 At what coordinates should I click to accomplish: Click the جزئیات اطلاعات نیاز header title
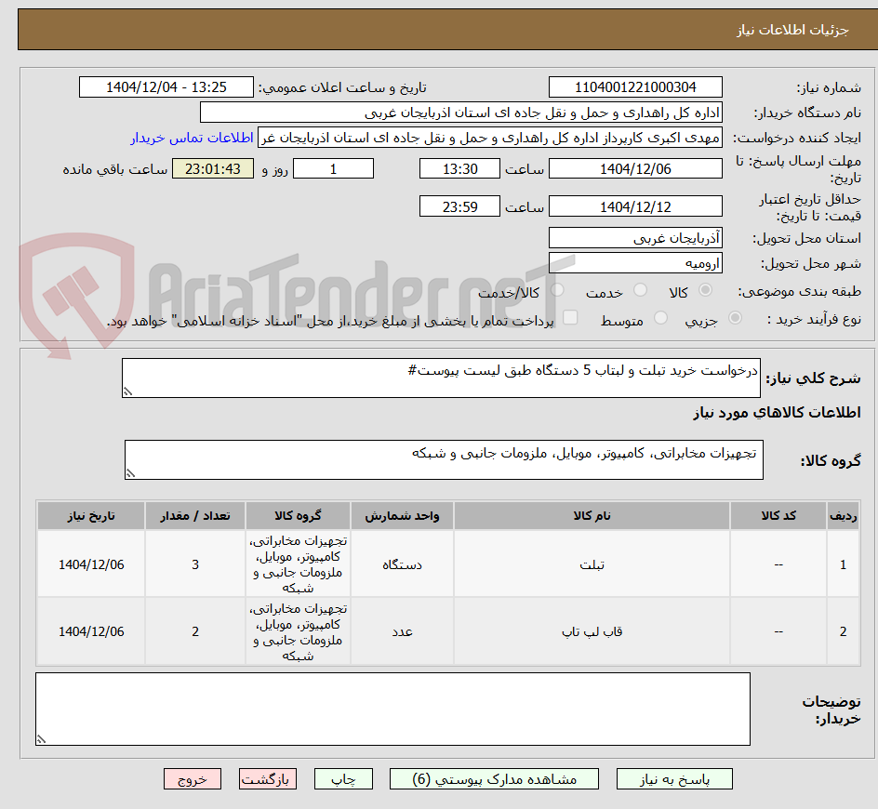(792, 30)
